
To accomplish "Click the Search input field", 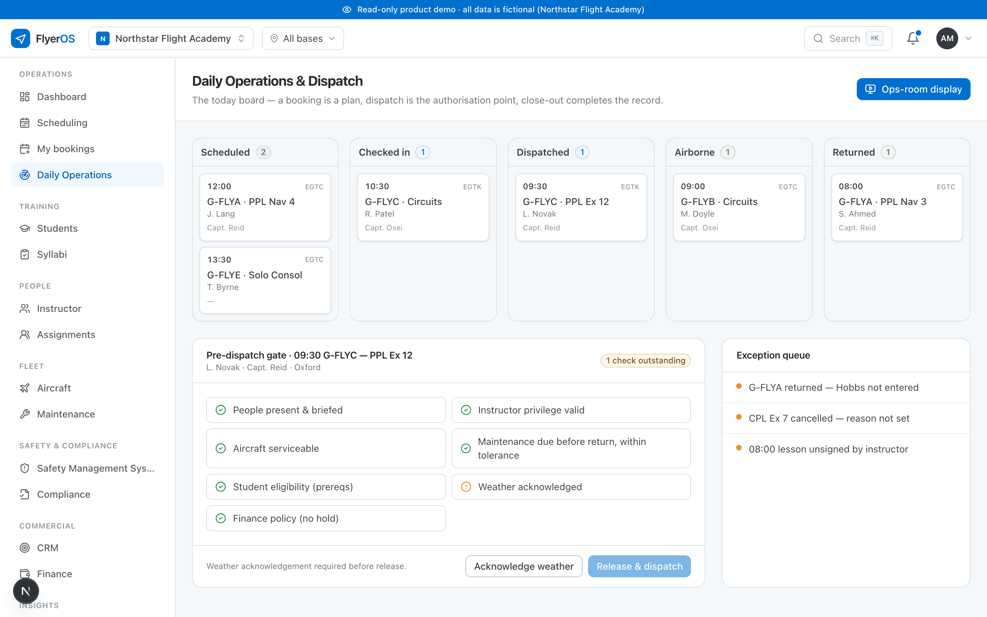I will tap(848, 38).
